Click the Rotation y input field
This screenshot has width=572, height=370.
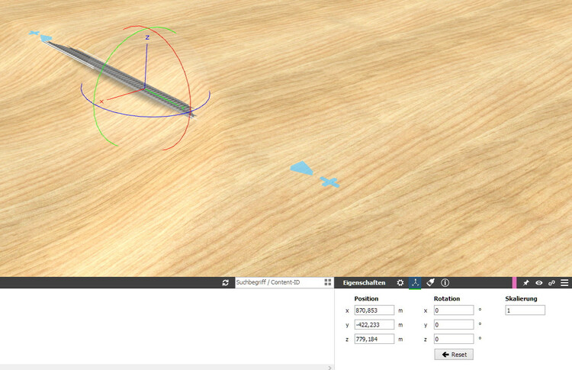454,325
